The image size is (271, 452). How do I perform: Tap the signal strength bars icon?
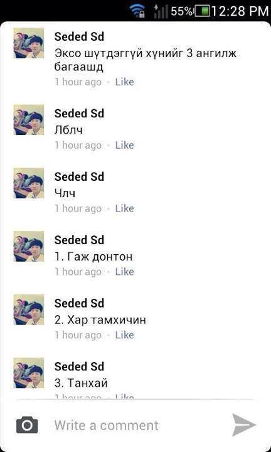pos(161,11)
